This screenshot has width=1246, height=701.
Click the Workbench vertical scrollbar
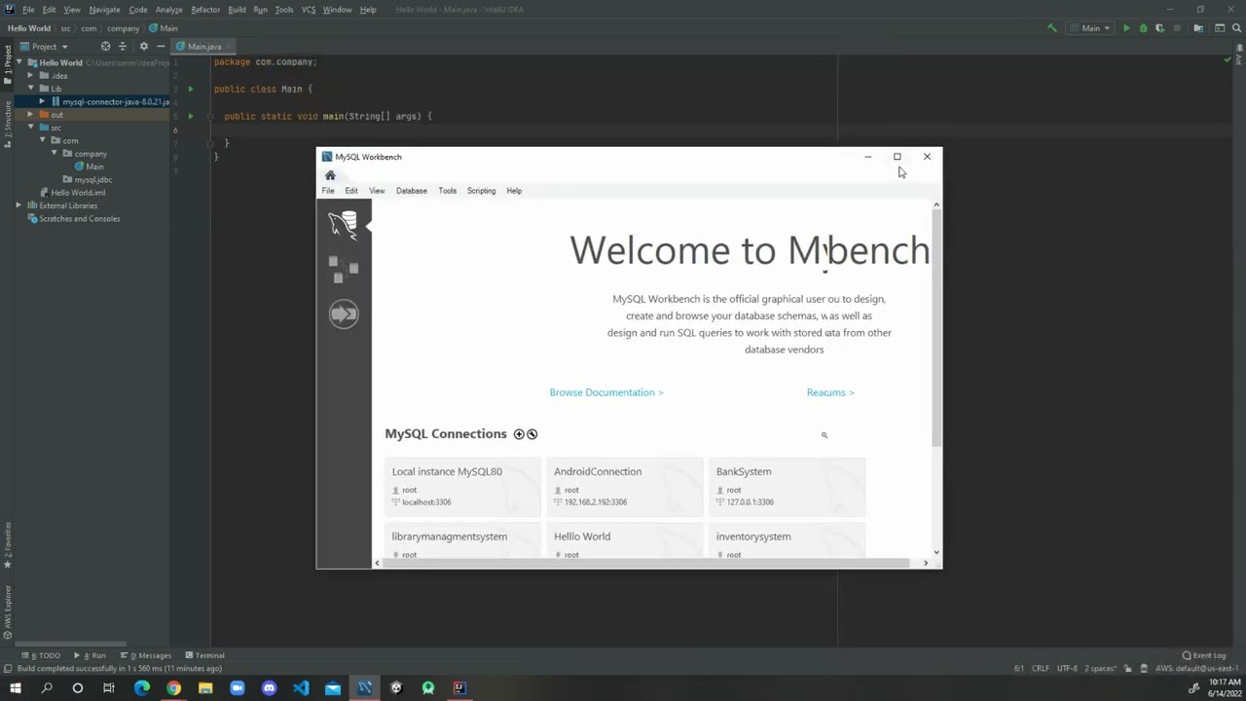tap(936, 328)
